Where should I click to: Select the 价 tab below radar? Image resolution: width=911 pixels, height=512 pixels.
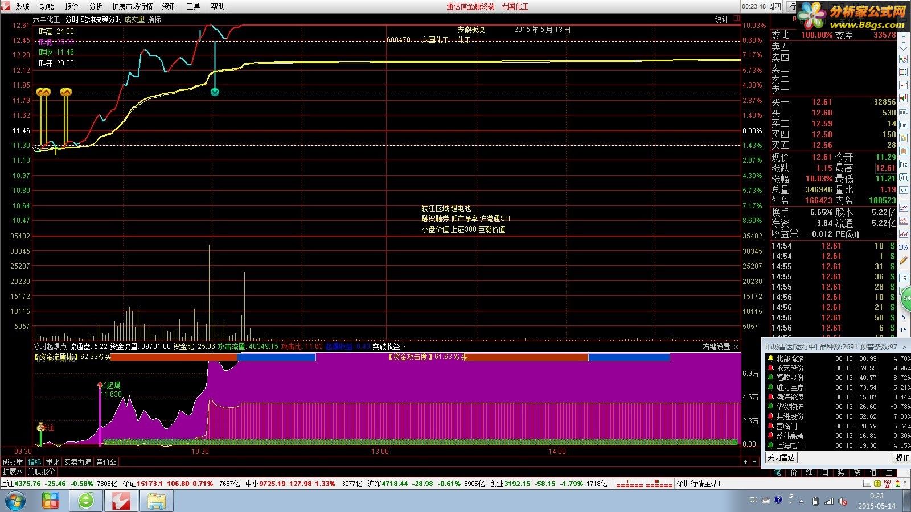coord(793,473)
